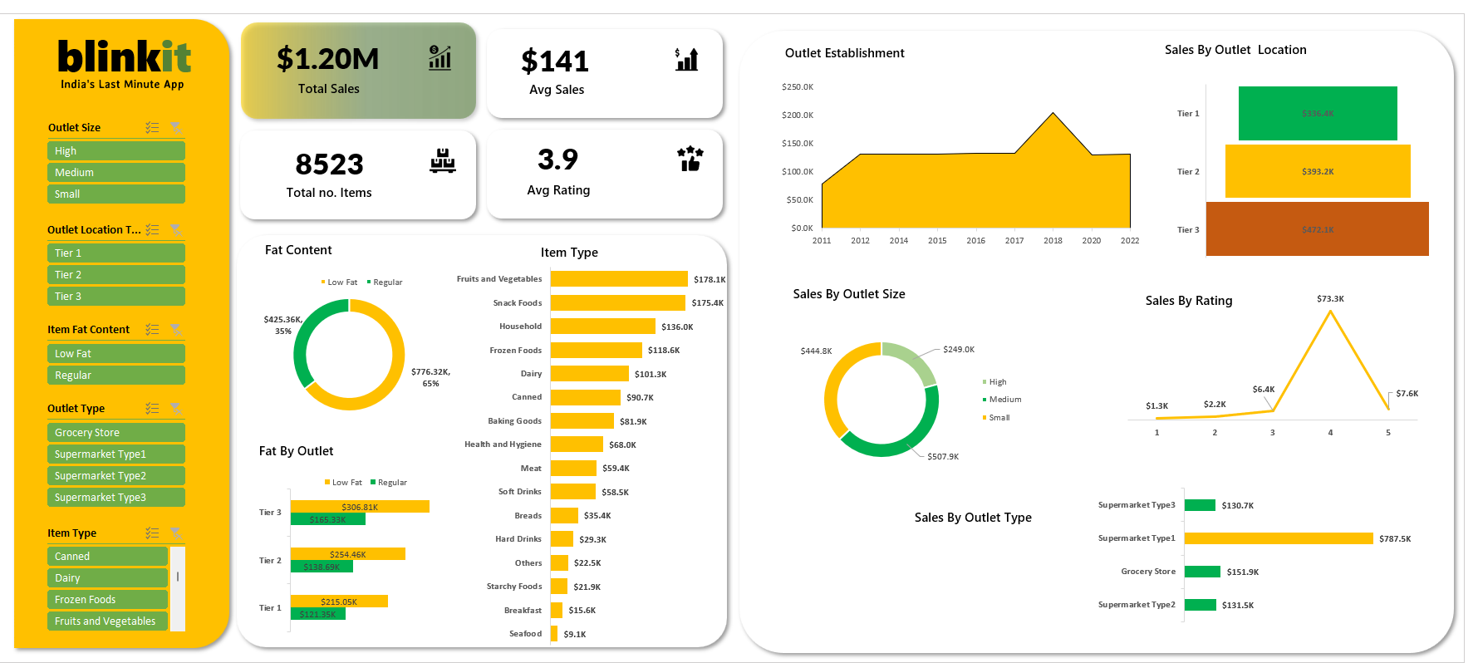This screenshot has height=663, width=1478.
Task: Filter by Grocery Store outlet type
Action: coord(115,433)
